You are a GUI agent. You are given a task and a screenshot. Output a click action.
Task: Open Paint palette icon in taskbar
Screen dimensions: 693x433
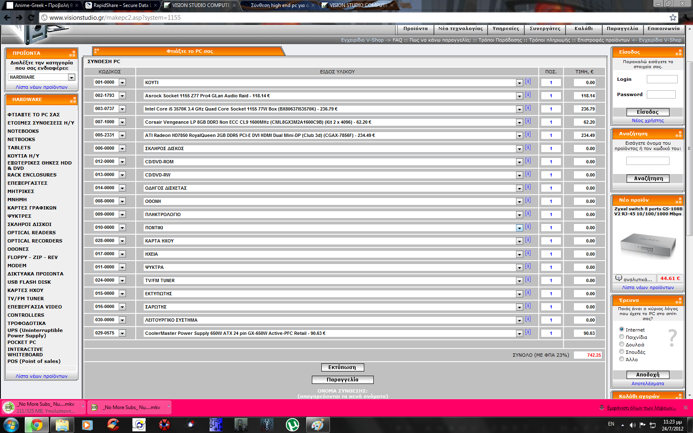[318, 425]
